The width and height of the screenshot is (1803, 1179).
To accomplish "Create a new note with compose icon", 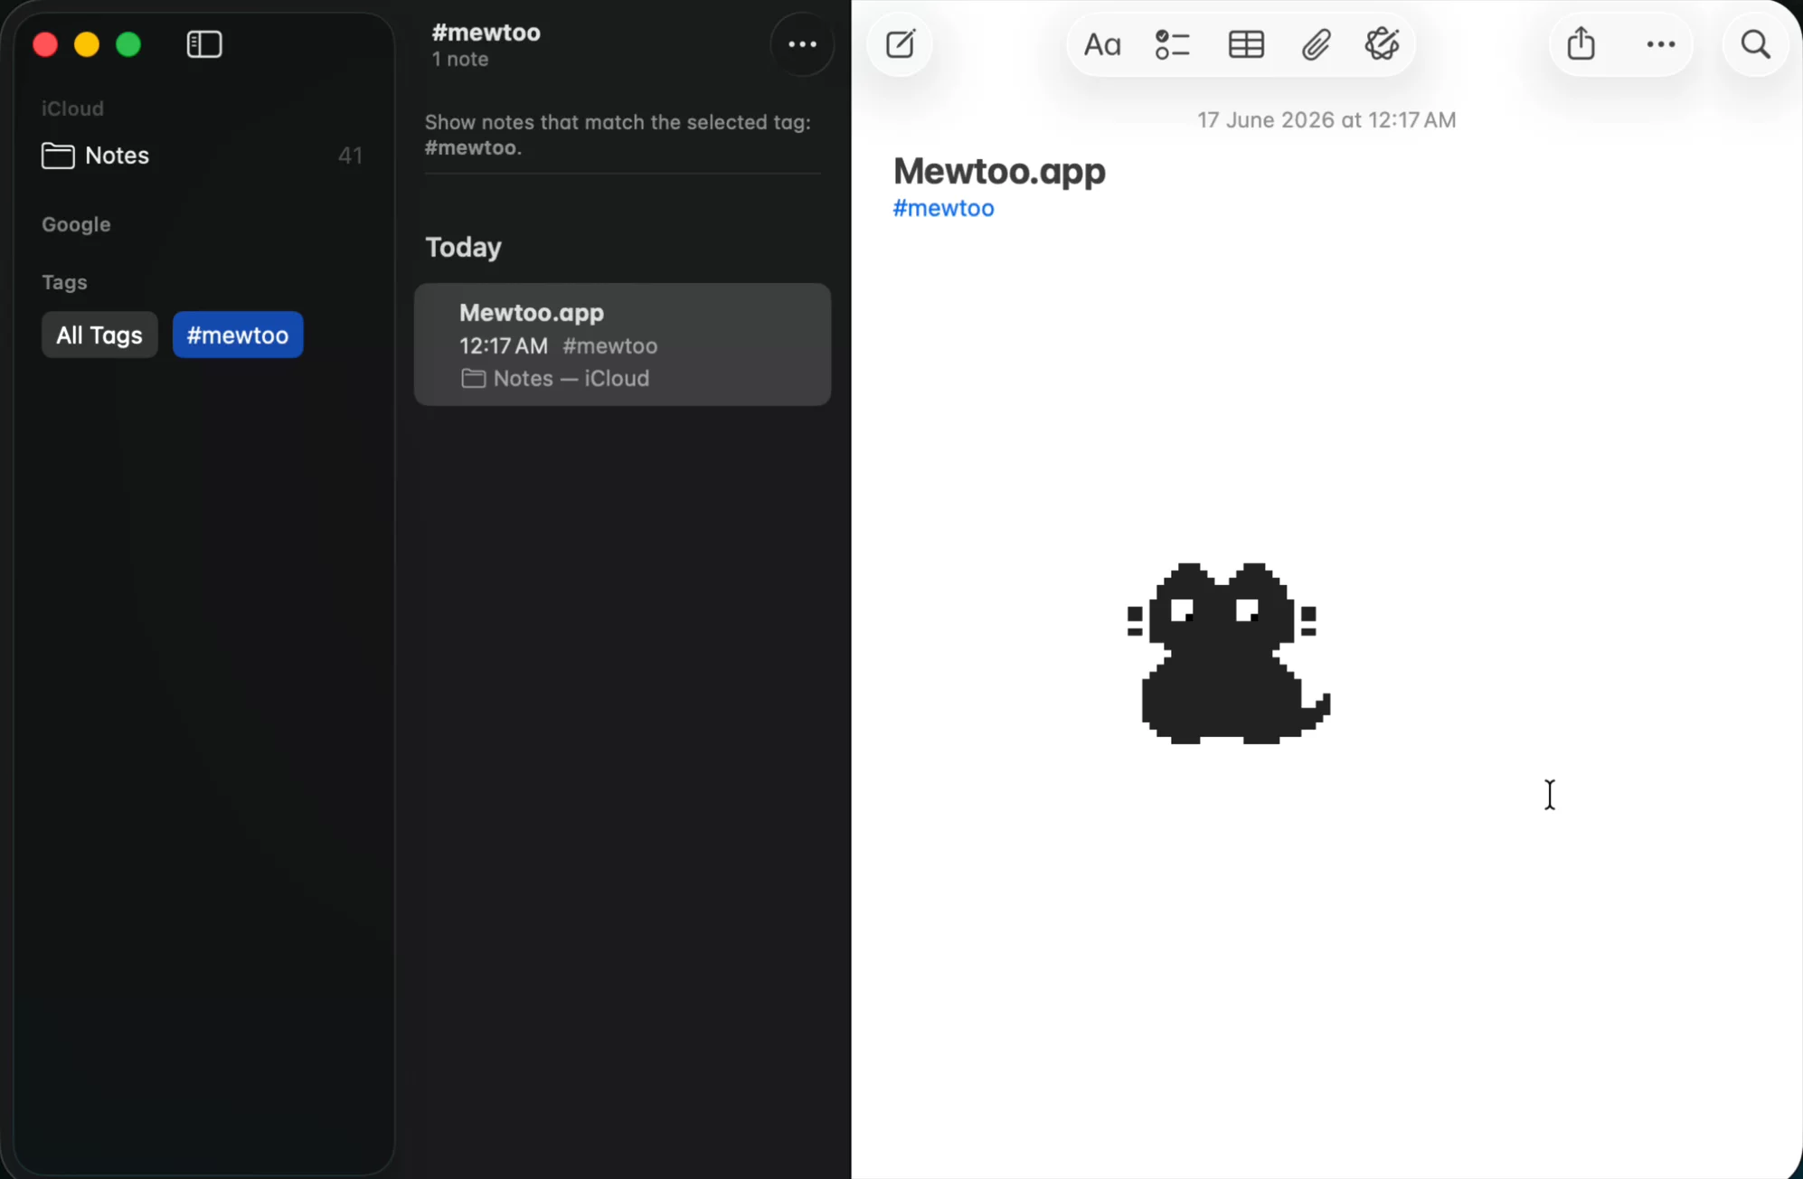I will pyautogui.click(x=901, y=44).
